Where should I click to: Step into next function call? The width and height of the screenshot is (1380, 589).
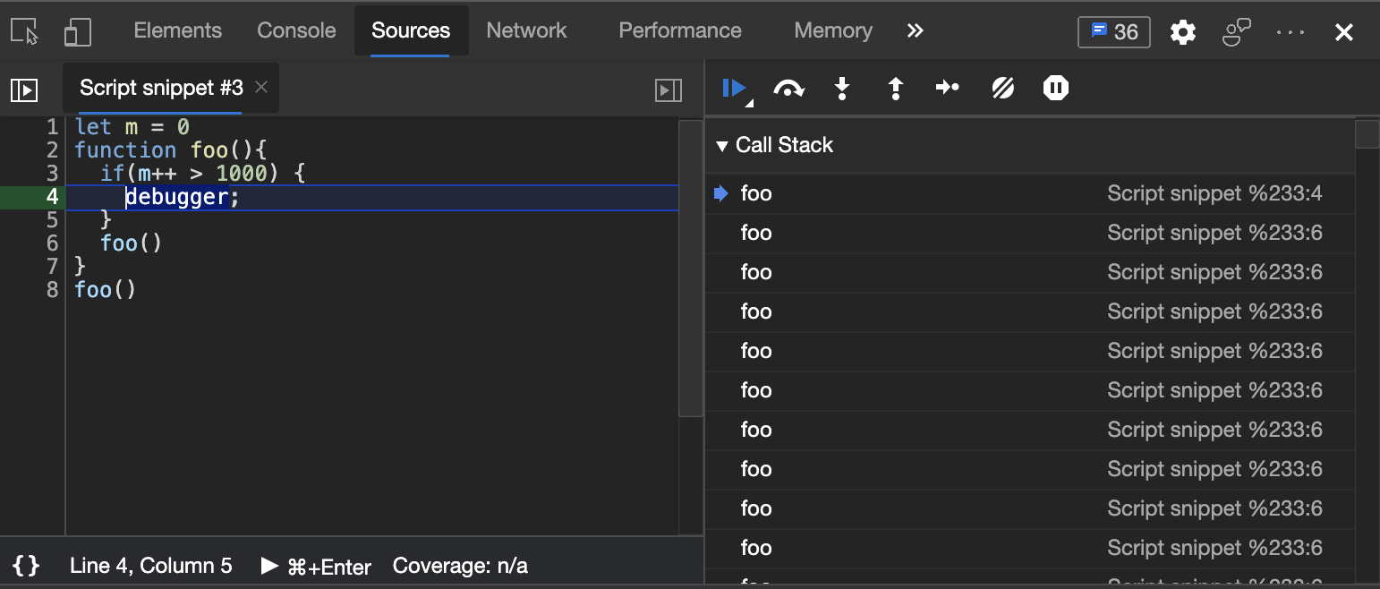[841, 88]
